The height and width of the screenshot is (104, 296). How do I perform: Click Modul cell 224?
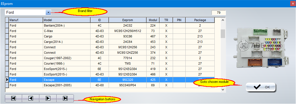click(x=153, y=25)
